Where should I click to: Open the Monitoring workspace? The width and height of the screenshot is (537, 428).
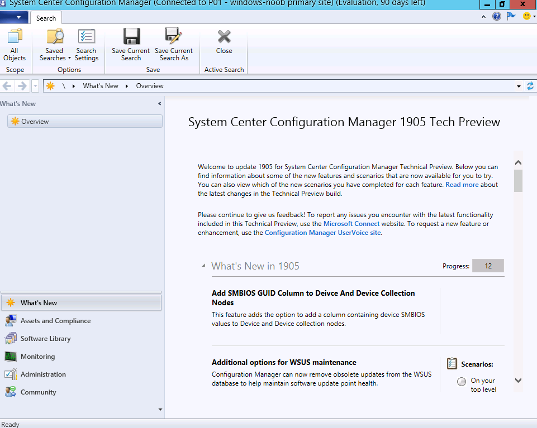81,356
